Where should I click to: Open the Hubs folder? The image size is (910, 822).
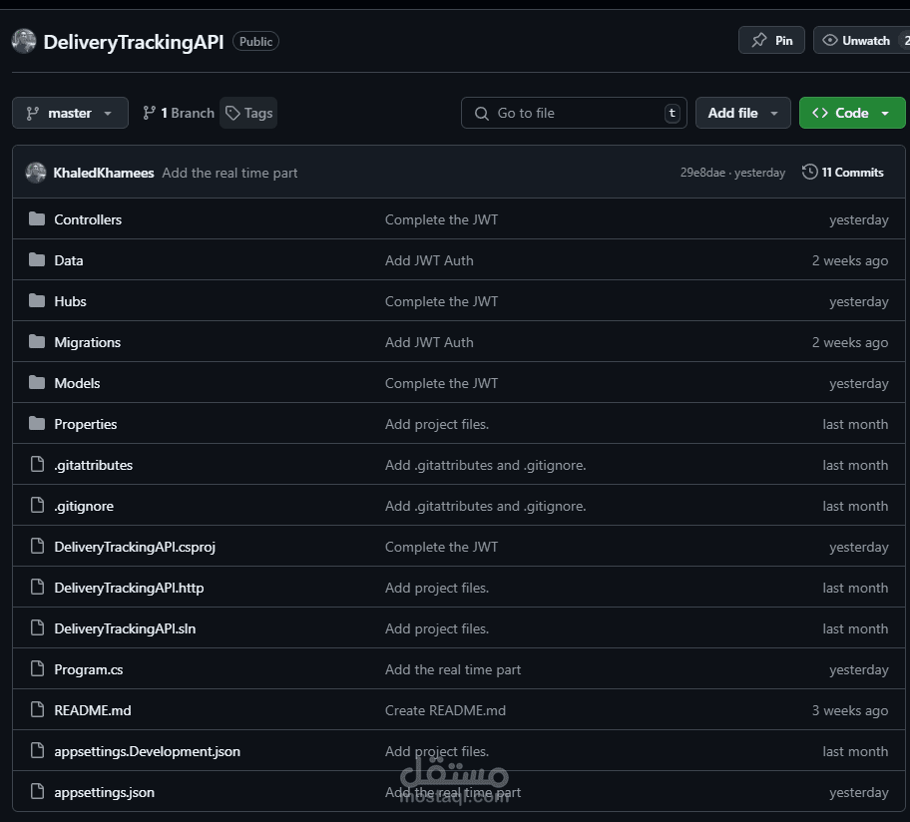coord(70,301)
